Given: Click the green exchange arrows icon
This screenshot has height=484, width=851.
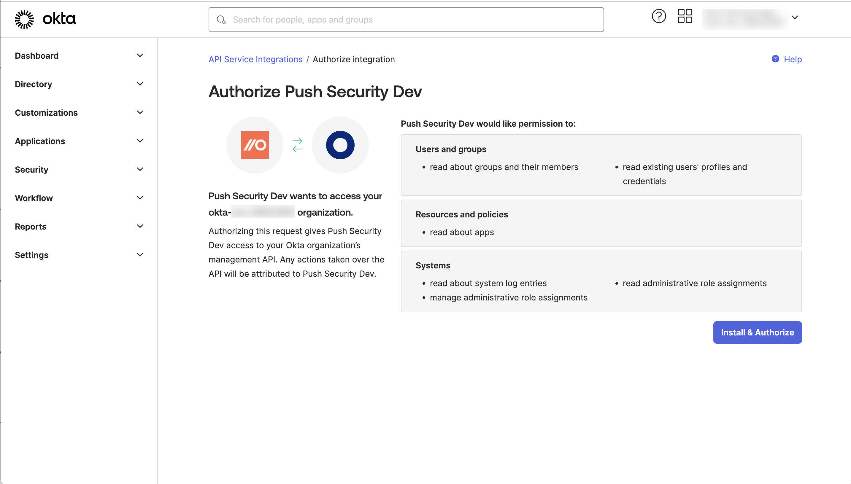Looking at the screenshot, I should coord(297,145).
